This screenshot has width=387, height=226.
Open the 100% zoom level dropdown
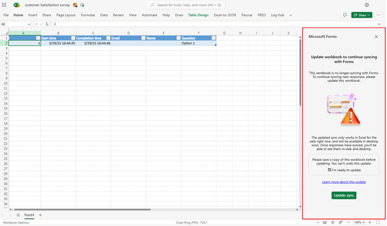359,222
